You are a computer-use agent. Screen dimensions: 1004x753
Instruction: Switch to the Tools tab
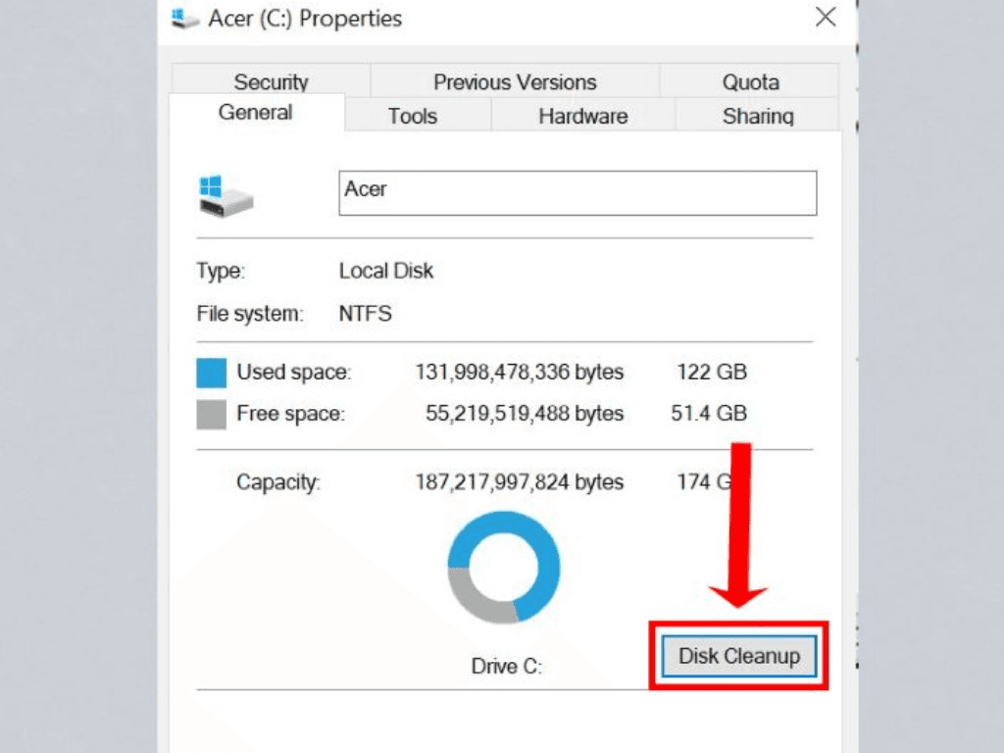pos(412,116)
